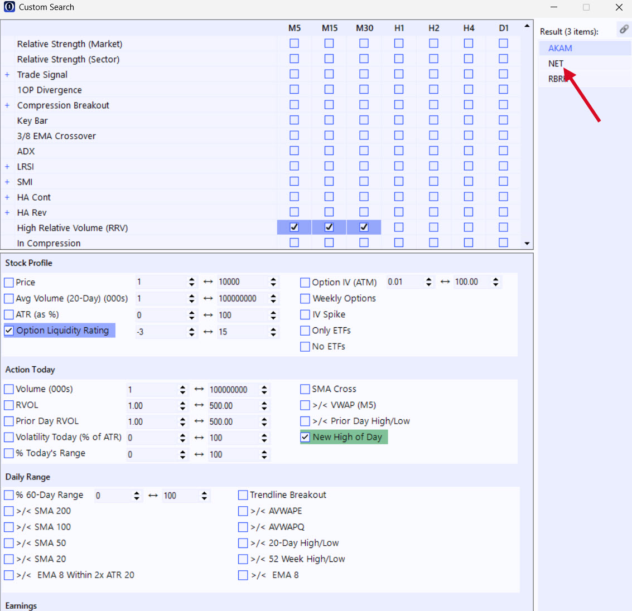
Task: Uncheck High Relative Volume M30 checkbox
Action: click(364, 227)
